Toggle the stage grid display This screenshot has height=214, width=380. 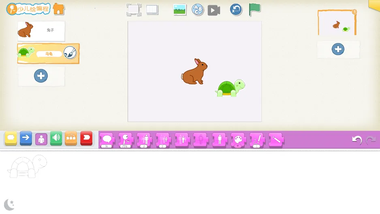(152, 10)
